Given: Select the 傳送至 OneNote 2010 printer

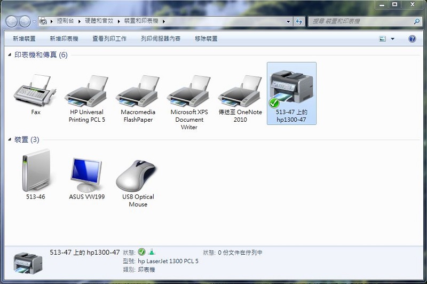Looking at the screenshot, I should tap(240, 91).
